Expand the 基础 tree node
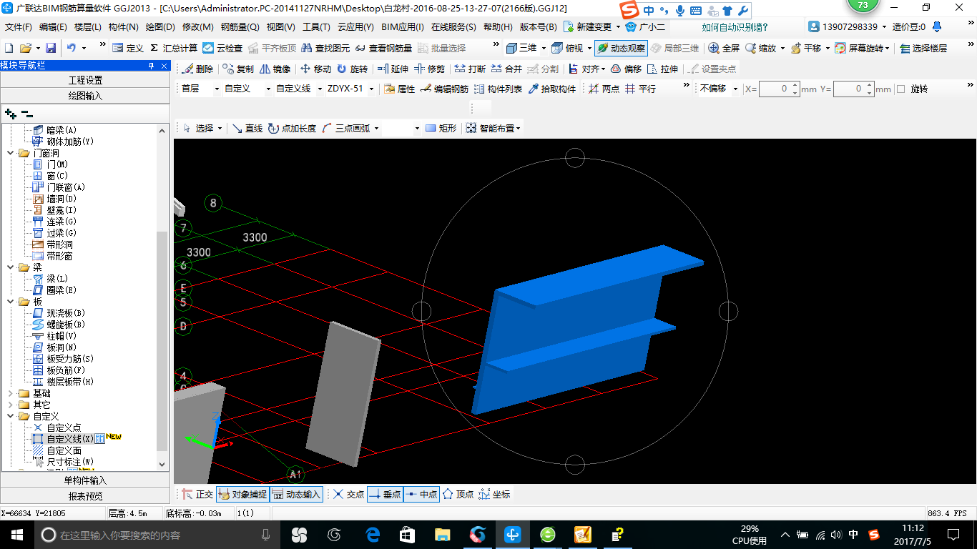 tap(10, 393)
